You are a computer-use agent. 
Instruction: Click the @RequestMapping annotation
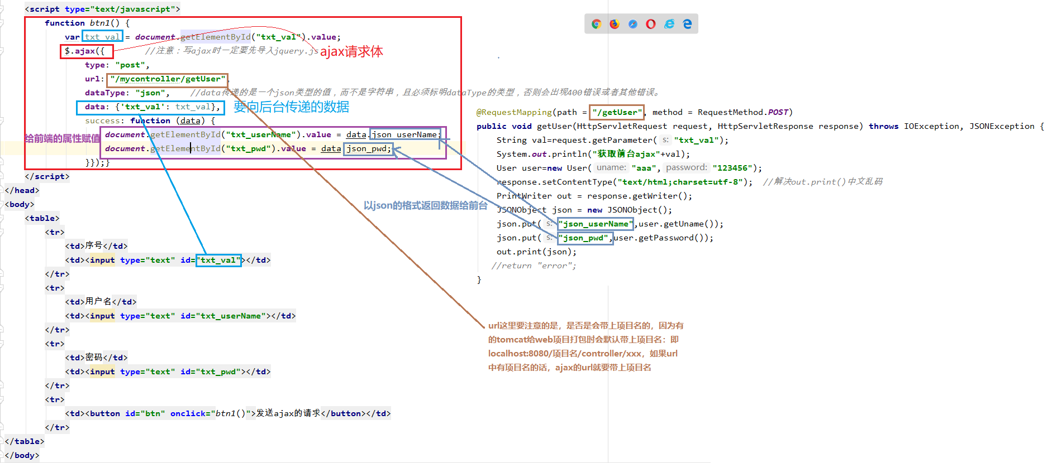tap(514, 113)
